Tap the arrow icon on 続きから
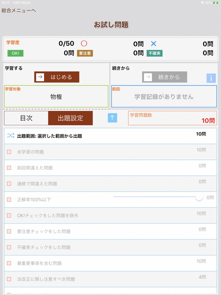 (148, 77)
